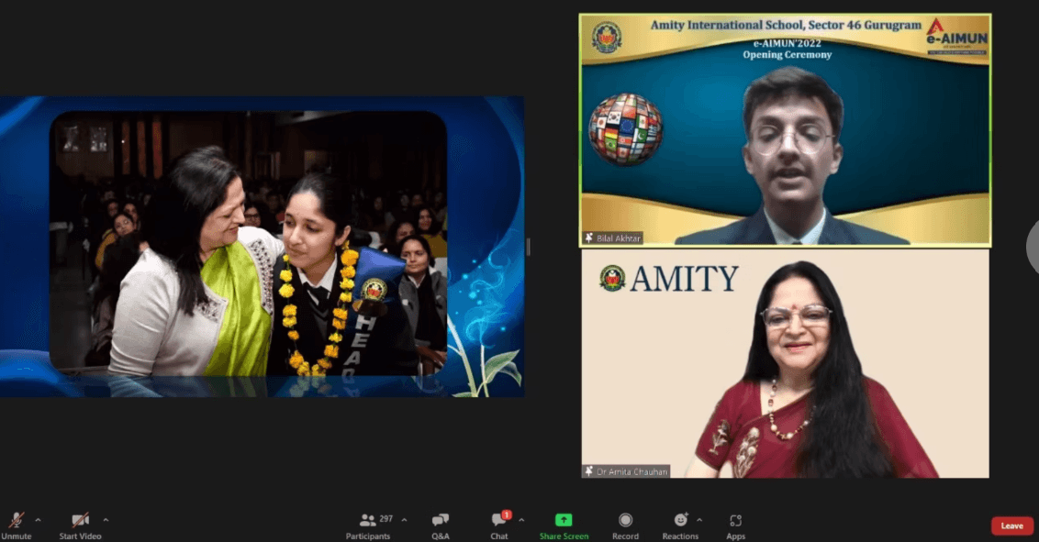This screenshot has height=542, width=1039.
Task: Expand audio options arrow beside Unmute
Action: point(38,520)
